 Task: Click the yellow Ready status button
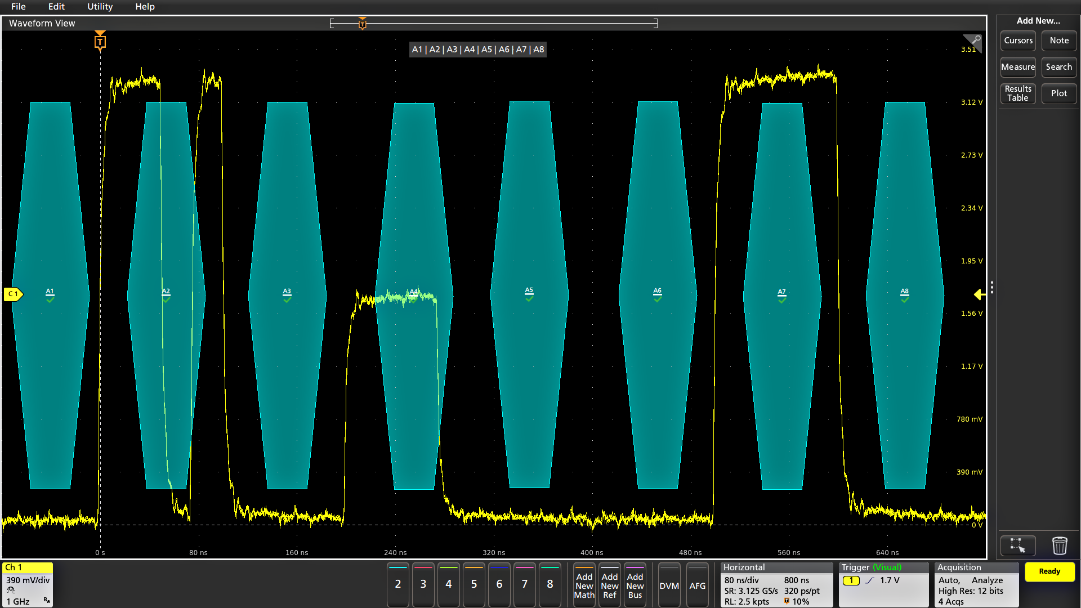tap(1049, 571)
